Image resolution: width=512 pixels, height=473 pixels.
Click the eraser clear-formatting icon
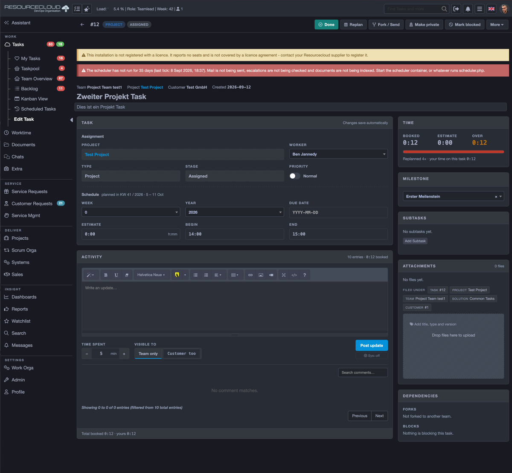click(x=127, y=275)
